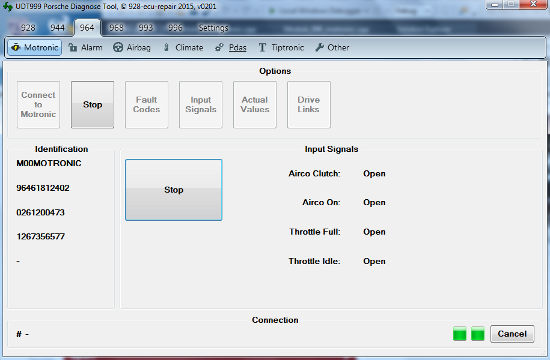The width and height of the screenshot is (550, 360).
Task: Switch to the 928 model tab
Action: coord(28,28)
